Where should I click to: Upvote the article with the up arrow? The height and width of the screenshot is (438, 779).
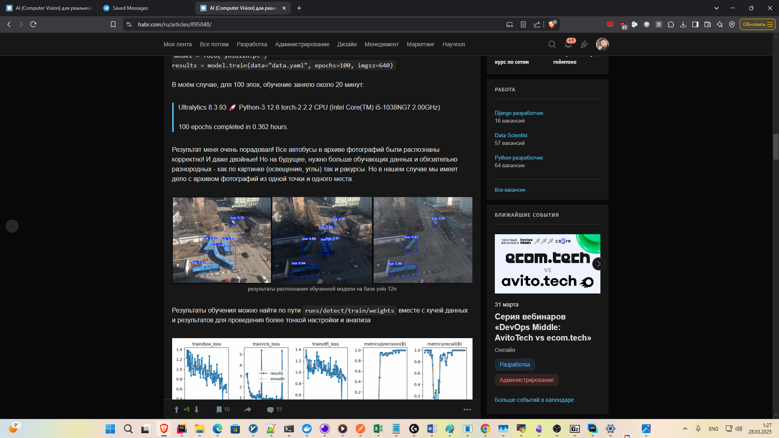pyautogui.click(x=177, y=410)
